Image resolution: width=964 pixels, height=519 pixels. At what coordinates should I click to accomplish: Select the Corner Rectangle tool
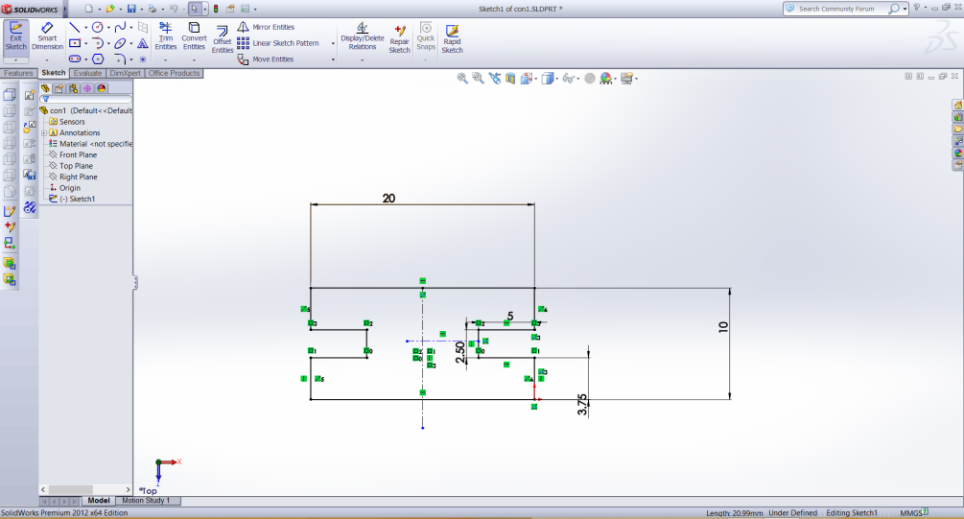[75, 43]
